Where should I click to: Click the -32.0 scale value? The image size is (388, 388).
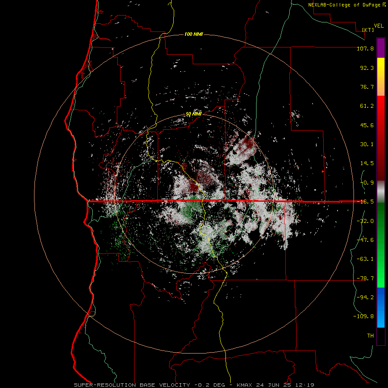365,221
